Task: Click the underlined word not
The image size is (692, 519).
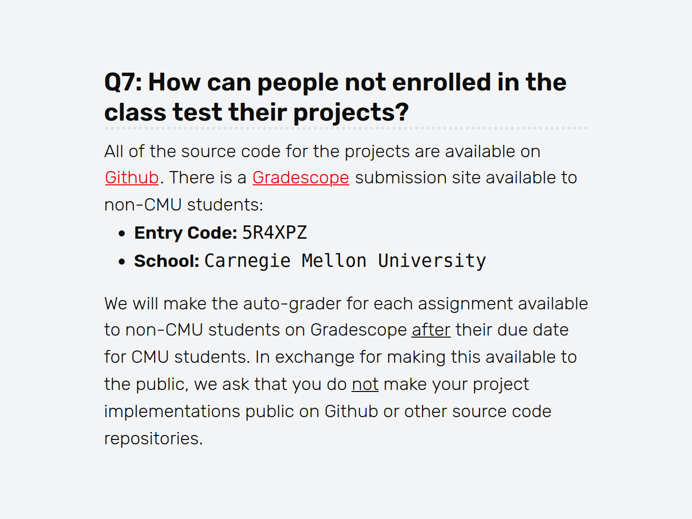Action: point(365,384)
